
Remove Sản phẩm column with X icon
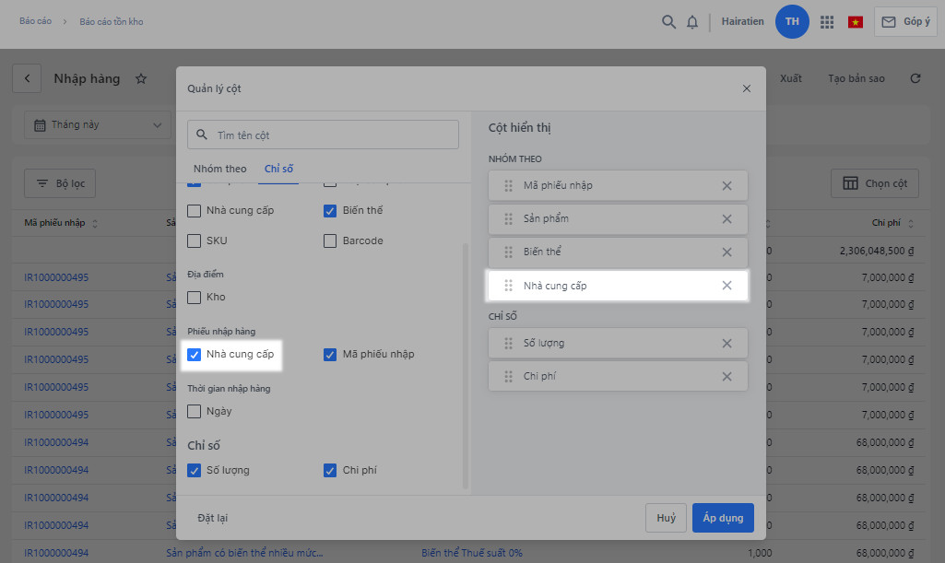coord(726,219)
